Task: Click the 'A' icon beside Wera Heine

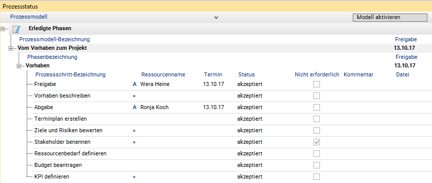Action: coord(135,84)
